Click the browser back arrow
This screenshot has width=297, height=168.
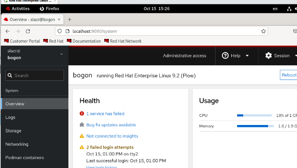[7, 31]
